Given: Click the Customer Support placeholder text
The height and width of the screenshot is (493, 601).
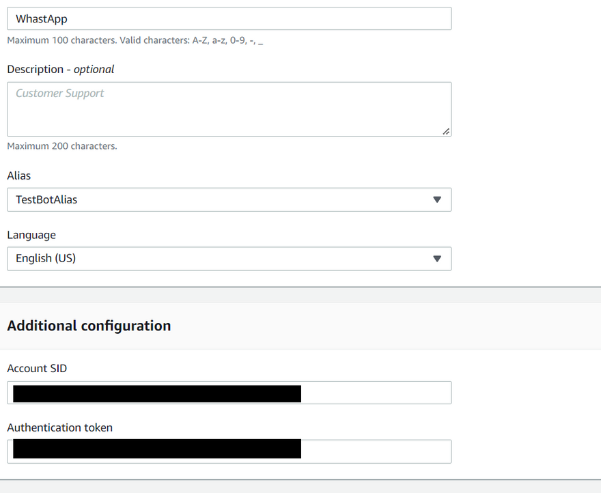Looking at the screenshot, I should pyautogui.click(x=60, y=94).
